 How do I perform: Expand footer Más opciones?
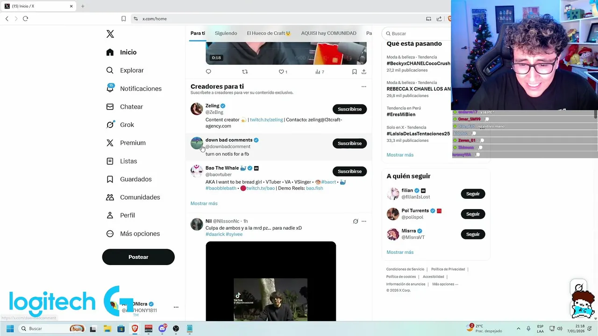pos(445,284)
